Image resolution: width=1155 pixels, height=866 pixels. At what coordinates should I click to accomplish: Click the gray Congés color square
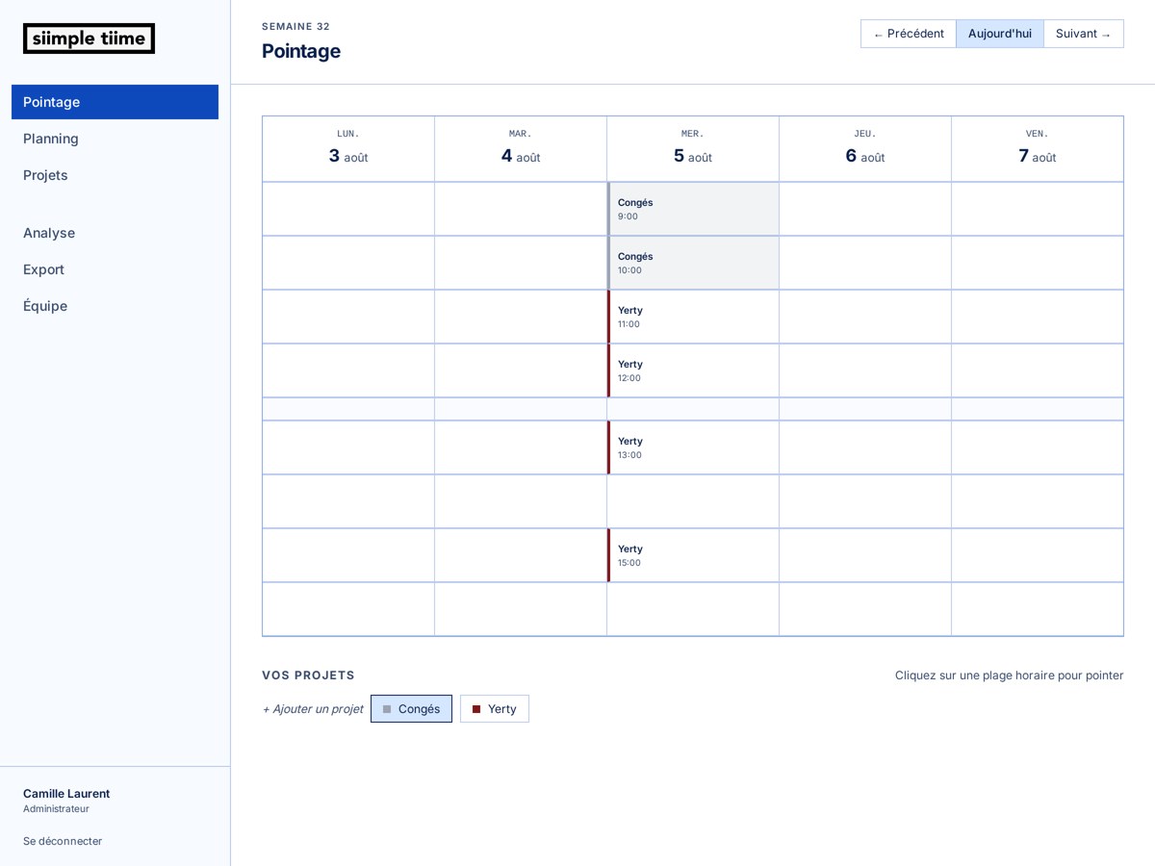click(x=387, y=709)
